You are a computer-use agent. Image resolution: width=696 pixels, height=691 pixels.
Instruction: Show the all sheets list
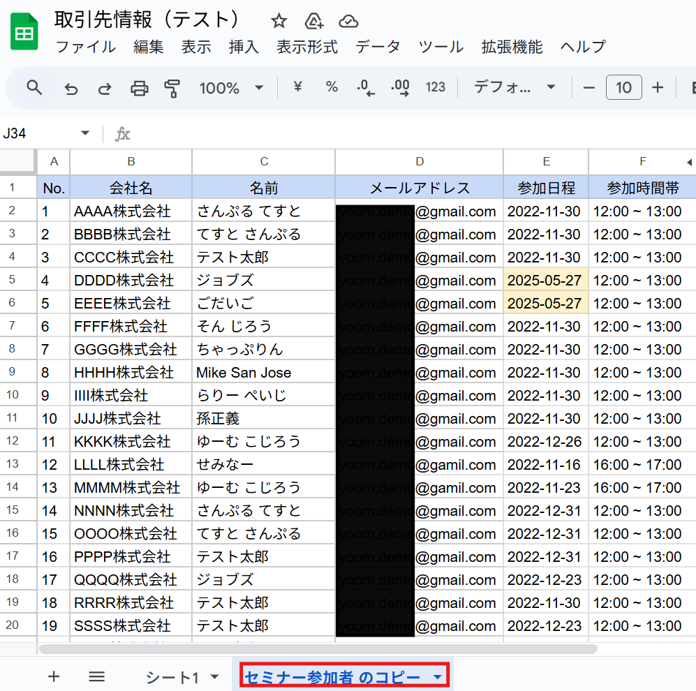click(x=96, y=676)
